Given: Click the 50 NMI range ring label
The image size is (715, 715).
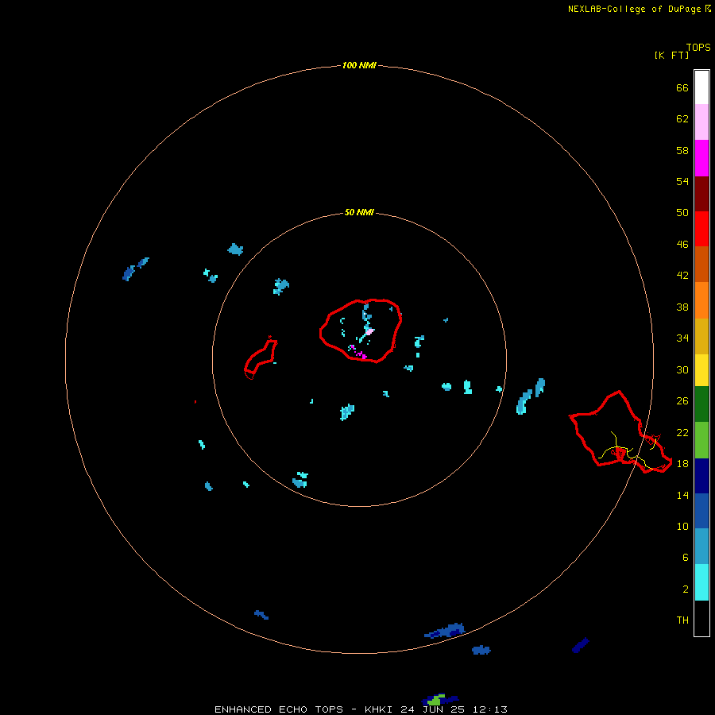Looking at the screenshot, I should point(359,212).
